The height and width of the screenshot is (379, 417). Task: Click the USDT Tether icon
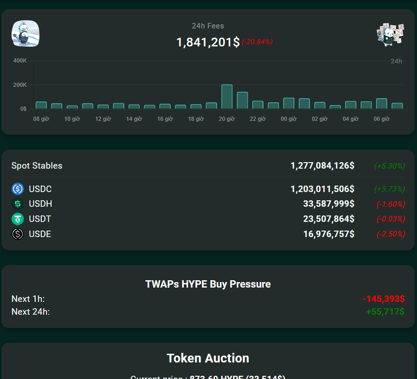[18, 219]
